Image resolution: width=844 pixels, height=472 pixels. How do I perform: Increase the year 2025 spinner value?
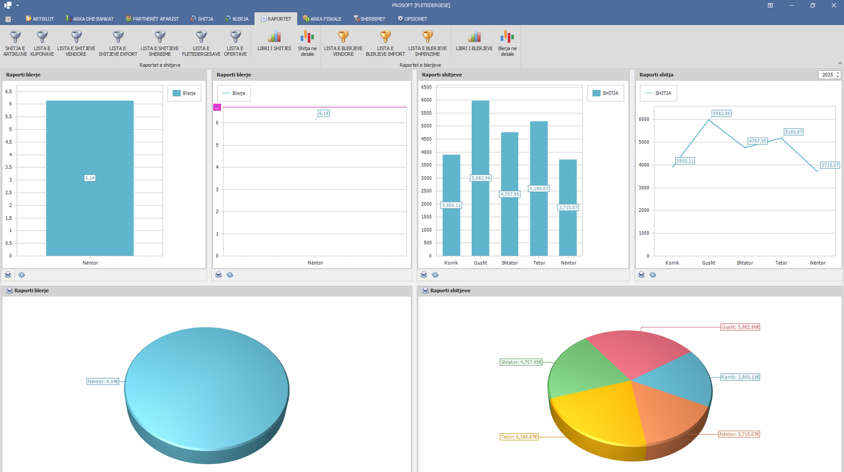(838, 73)
